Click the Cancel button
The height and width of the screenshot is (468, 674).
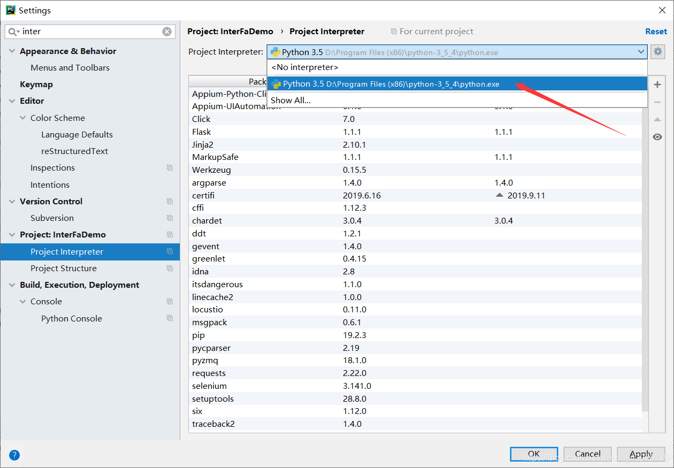coord(587,454)
